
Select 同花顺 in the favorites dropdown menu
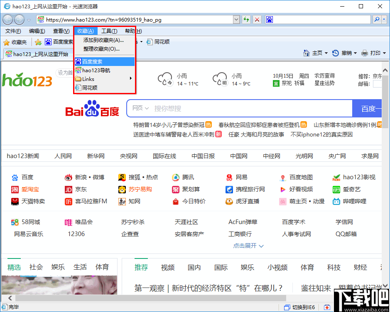105,88
